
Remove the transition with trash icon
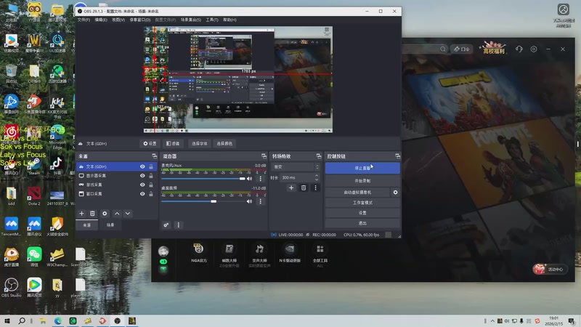304,188
